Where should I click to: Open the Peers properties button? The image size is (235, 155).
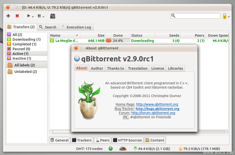click(x=102, y=140)
